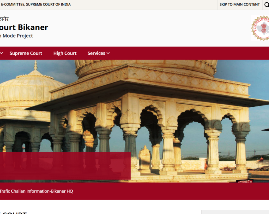Click the Mode Project subtitle text
269x214 pixels.
[17, 36]
